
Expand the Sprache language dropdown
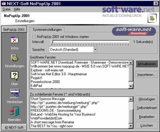pyautogui.click(x=95, y=49)
